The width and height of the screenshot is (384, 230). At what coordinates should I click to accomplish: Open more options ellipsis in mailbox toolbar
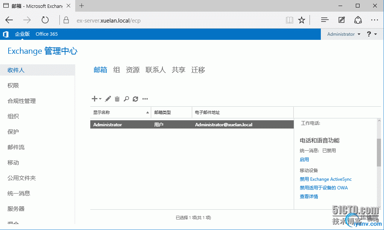click(145, 99)
